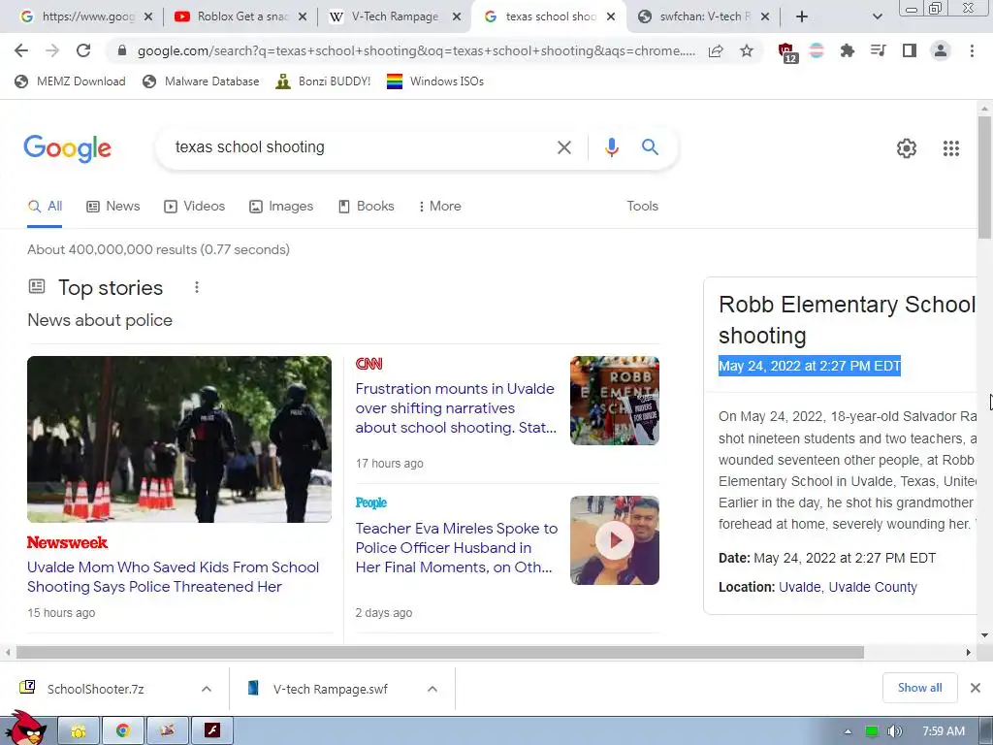The height and width of the screenshot is (745, 993).
Task: Open the CNN Frustration mounts in Uvalde story
Action: pyautogui.click(x=456, y=408)
